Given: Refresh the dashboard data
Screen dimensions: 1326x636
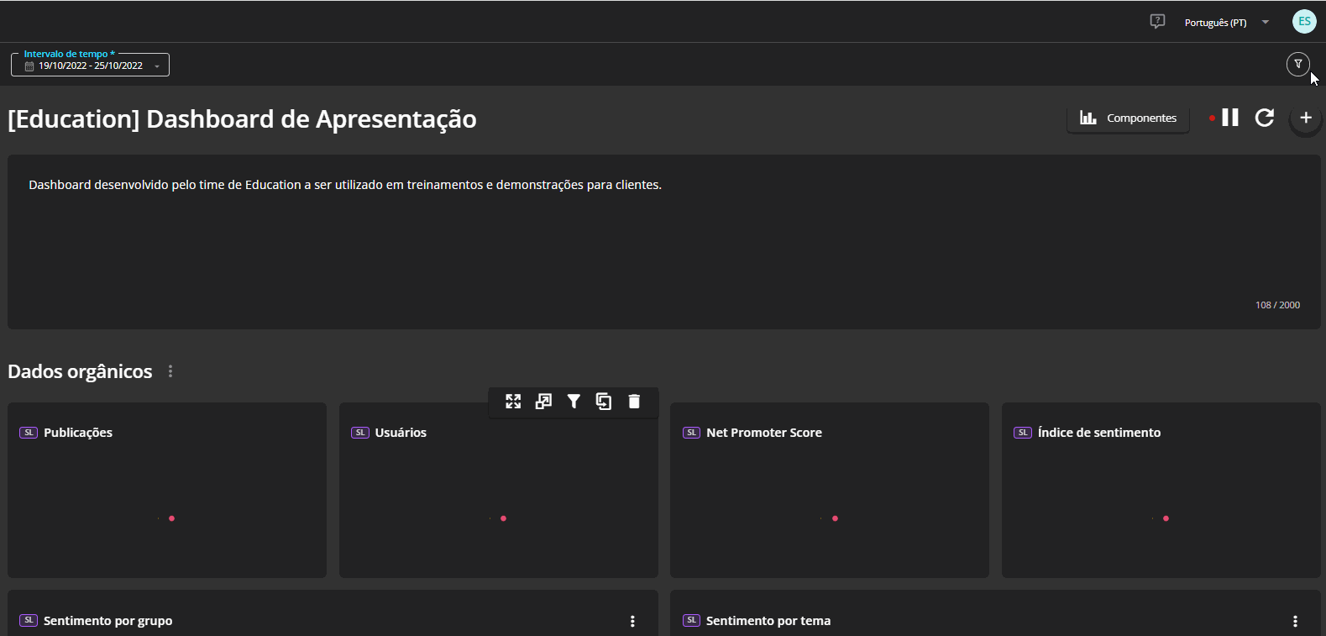Looking at the screenshot, I should pyautogui.click(x=1265, y=118).
